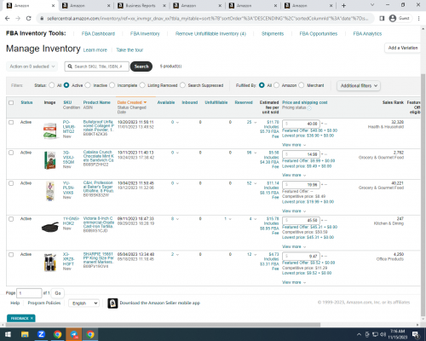Select the Inactive status radio button
426x341 pixels.
click(x=88, y=85)
